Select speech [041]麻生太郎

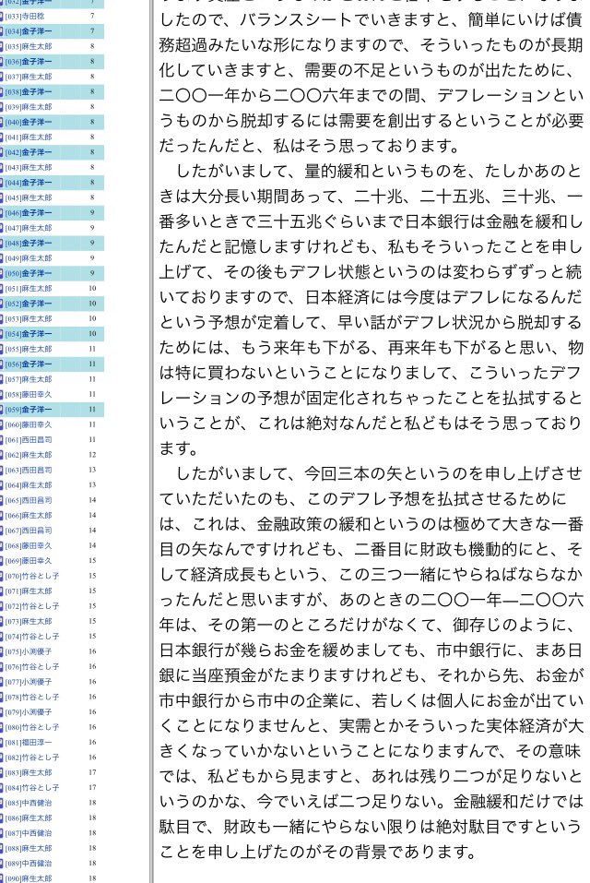coord(29,137)
